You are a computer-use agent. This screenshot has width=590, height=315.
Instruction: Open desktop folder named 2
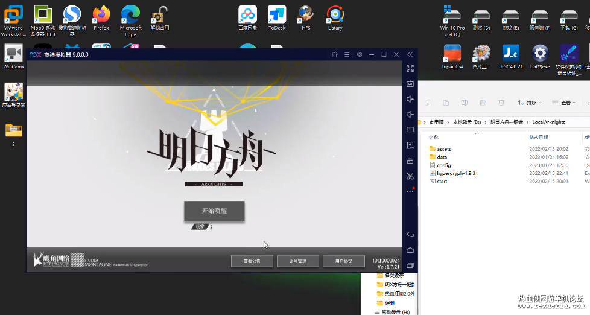coord(13,135)
